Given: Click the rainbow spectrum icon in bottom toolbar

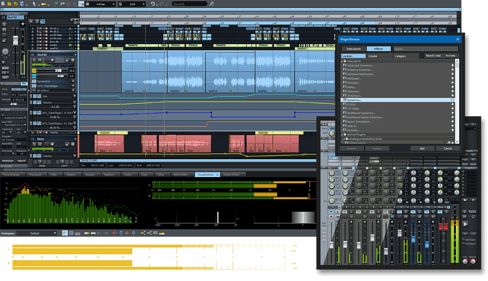Looking at the screenshot, I should point(162,233).
